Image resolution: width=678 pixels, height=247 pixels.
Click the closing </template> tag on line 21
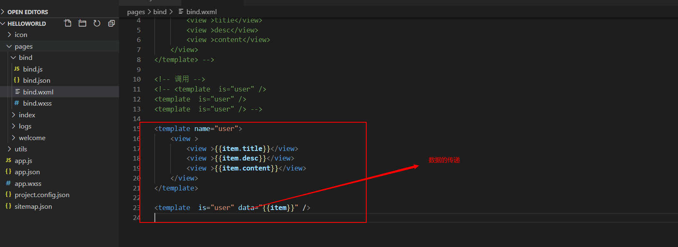176,188
